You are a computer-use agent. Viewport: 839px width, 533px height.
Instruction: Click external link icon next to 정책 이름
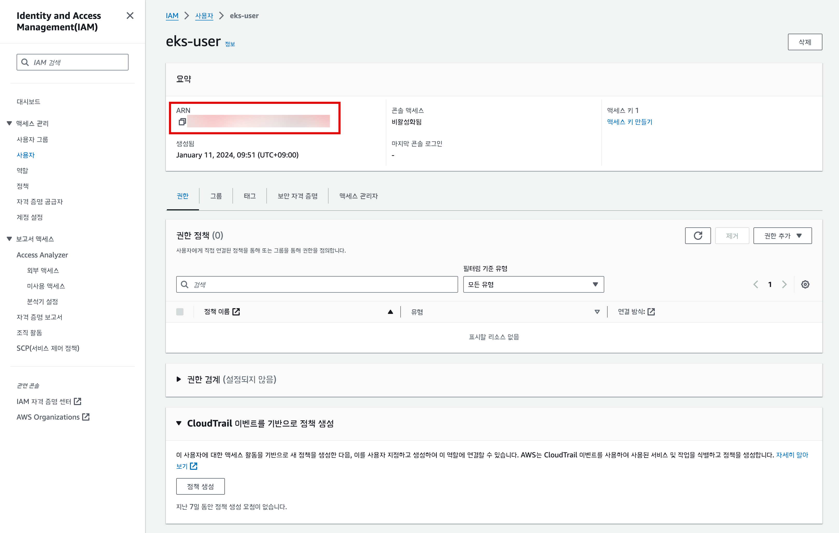236,312
